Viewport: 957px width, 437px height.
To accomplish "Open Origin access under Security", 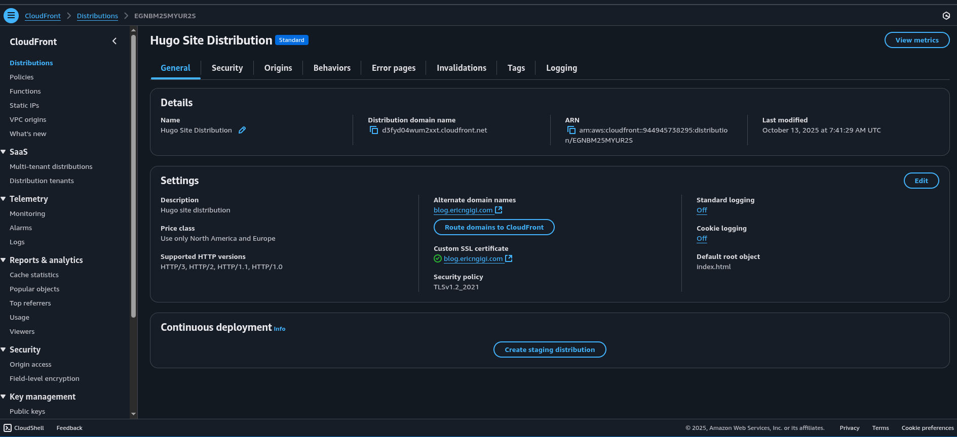I will pyautogui.click(x=30, y=364).
